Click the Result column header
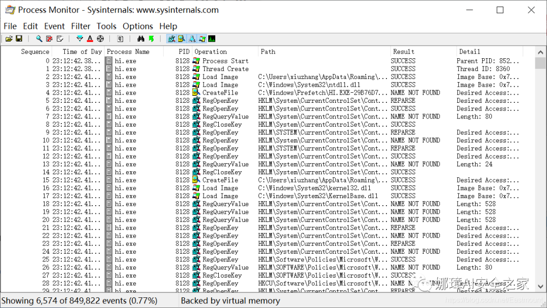547x308 pixels. [423, 52]
